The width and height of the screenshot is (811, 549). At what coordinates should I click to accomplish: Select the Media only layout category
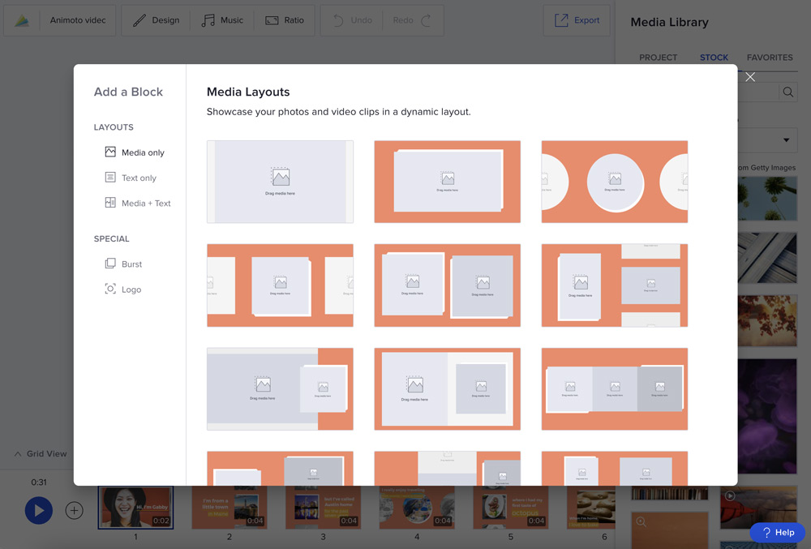tap(135, 152)
